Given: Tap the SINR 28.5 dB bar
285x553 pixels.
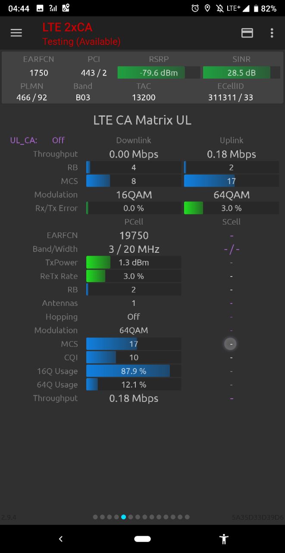Looking at the screenshot, I should click(x=241, y=73).
